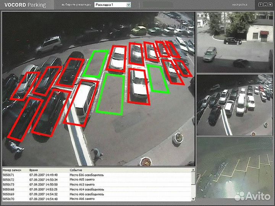The width and height of the screenshot is (275, 206).
Task: Click the VOCORD Parking logo
Action: (x=24, y=5)
